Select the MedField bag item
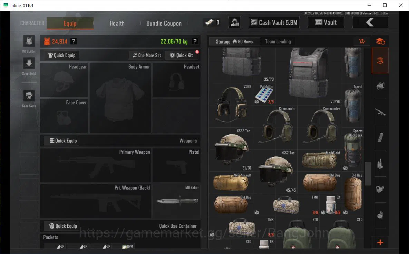 click(320, 161)
